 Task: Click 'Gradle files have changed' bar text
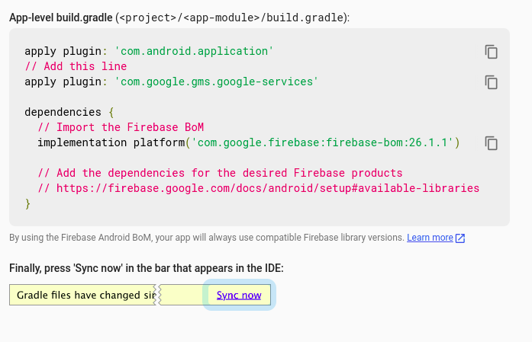(x=86, y=295)
